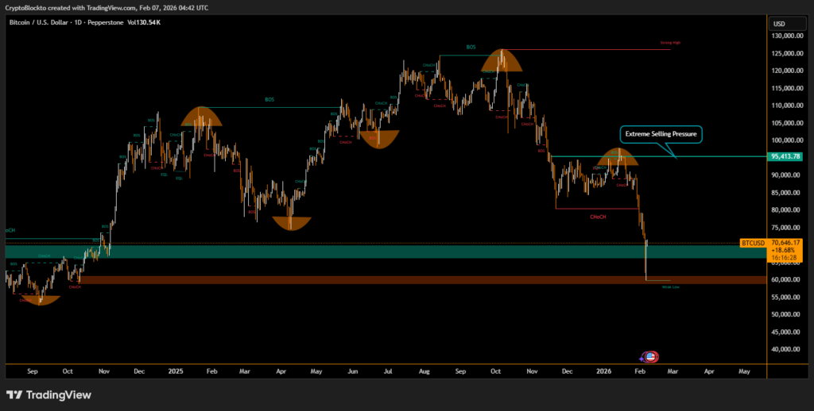Viewport: 814px width, 411px height.
Task: Select the 2026 label on the time axis
Action: tap(603, 371)
